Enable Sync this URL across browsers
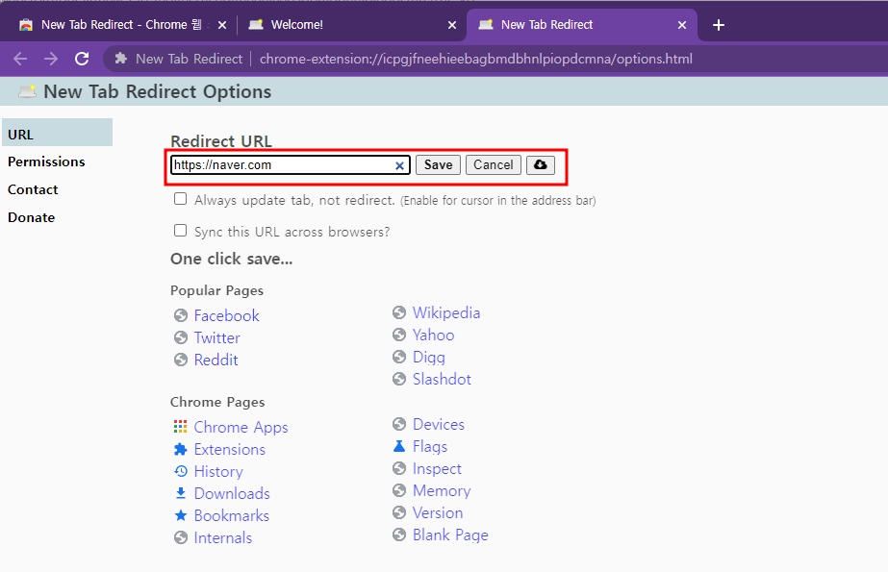 pos(180,231)
